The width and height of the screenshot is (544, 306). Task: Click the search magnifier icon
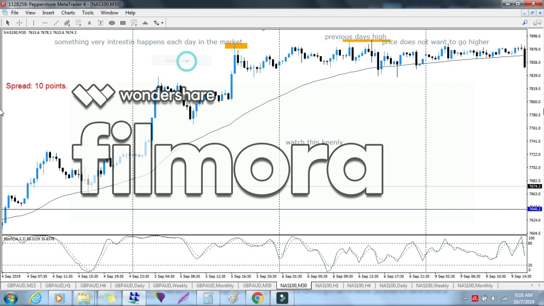[525, 23]
